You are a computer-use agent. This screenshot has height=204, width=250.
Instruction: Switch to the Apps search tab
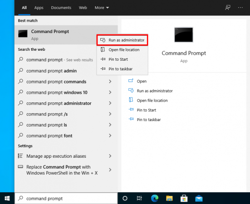click(39, 8)
